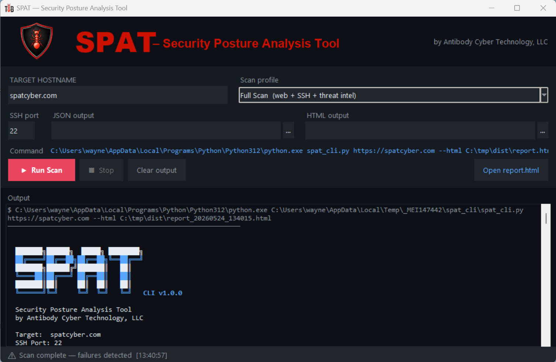Click 'by Antibody Cyber Technology, LLC' header text
This screenshot has width=556, height=362.
(491, 42)
